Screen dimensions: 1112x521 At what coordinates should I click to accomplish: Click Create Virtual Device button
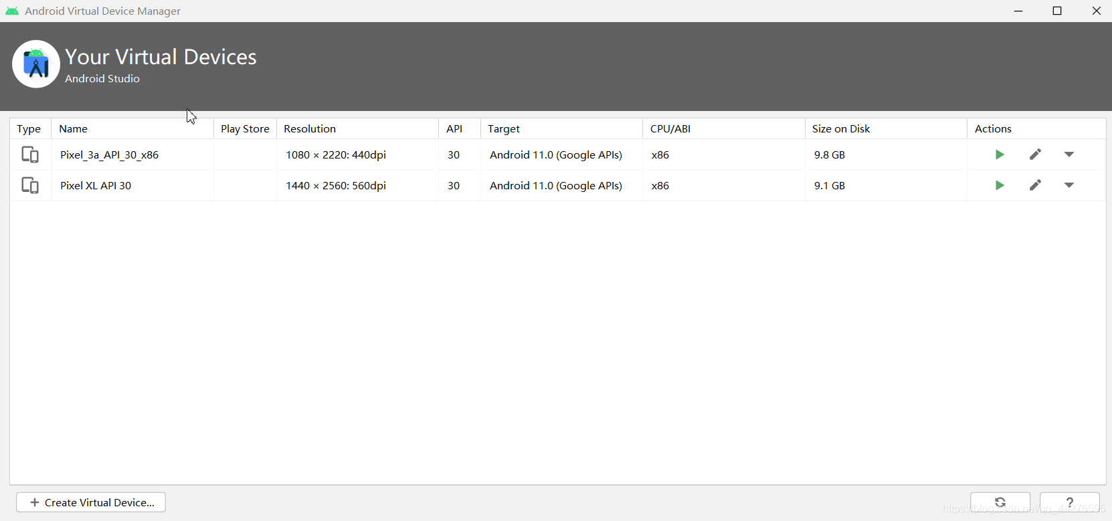click(91, 502)
